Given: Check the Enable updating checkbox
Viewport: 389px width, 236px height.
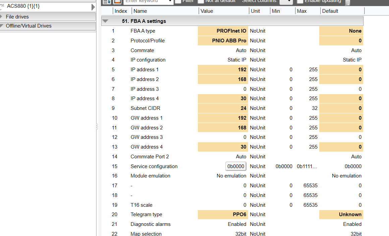Looking at the screenshot, I should (300, 1).
